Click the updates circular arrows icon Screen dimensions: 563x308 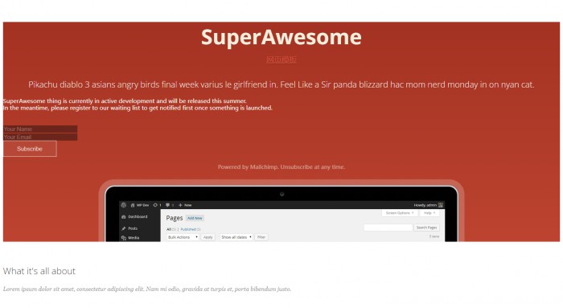point(155,205)
